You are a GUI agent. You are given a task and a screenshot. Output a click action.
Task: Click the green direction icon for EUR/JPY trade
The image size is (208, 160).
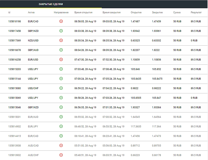point(61,126)
